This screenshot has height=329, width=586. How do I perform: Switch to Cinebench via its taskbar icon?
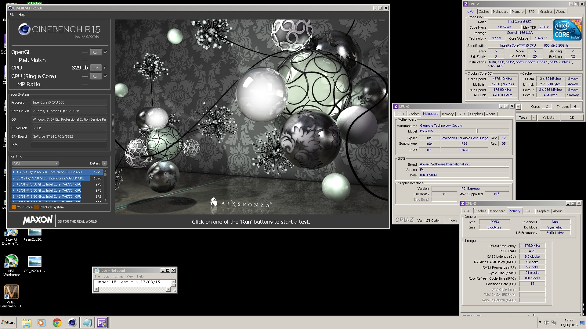click(x=72, y=323)
